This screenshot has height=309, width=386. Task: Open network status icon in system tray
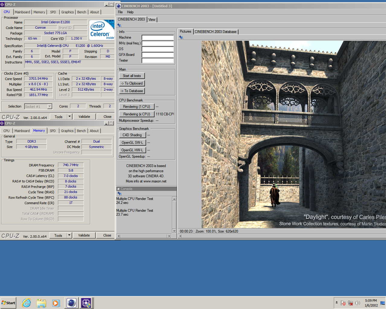[350, 303]
